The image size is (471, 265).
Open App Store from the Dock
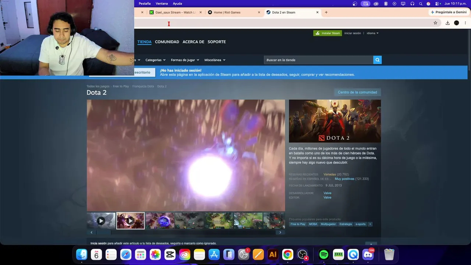coord(214,254)
